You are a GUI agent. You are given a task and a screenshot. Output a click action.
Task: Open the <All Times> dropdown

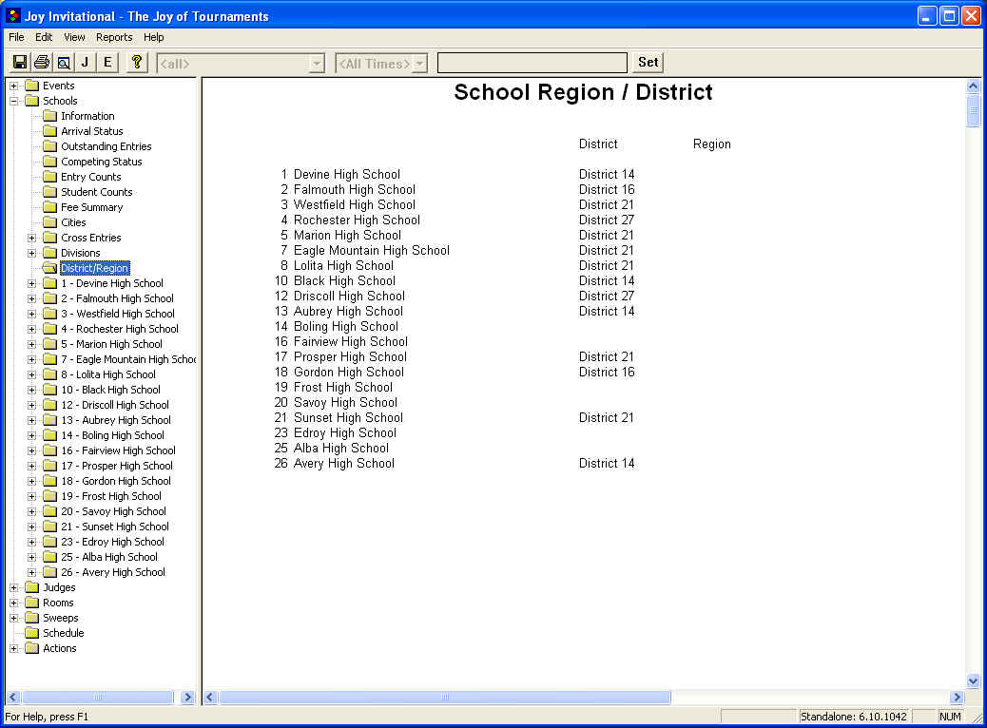click(x=419, y=64)
